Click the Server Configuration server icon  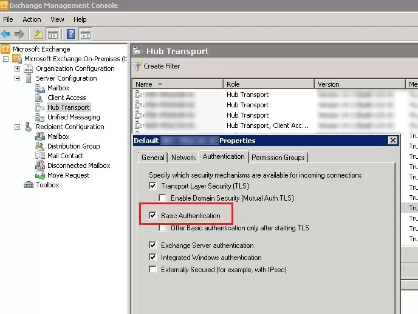29,78
